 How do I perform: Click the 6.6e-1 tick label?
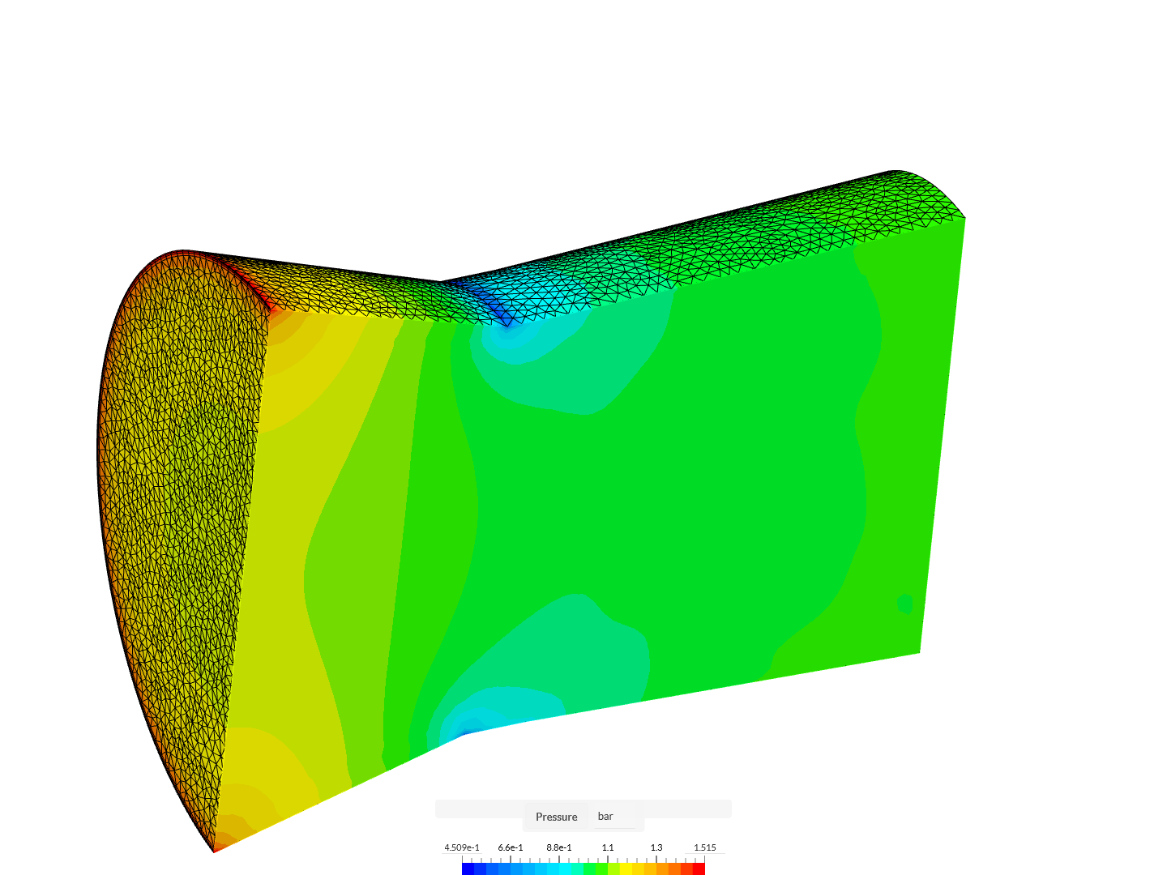pyautogui.click(x=510, y=847)
